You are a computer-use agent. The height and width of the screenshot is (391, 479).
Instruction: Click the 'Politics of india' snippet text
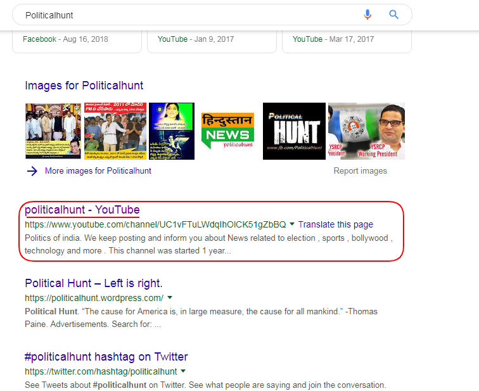tap(208, 244)
